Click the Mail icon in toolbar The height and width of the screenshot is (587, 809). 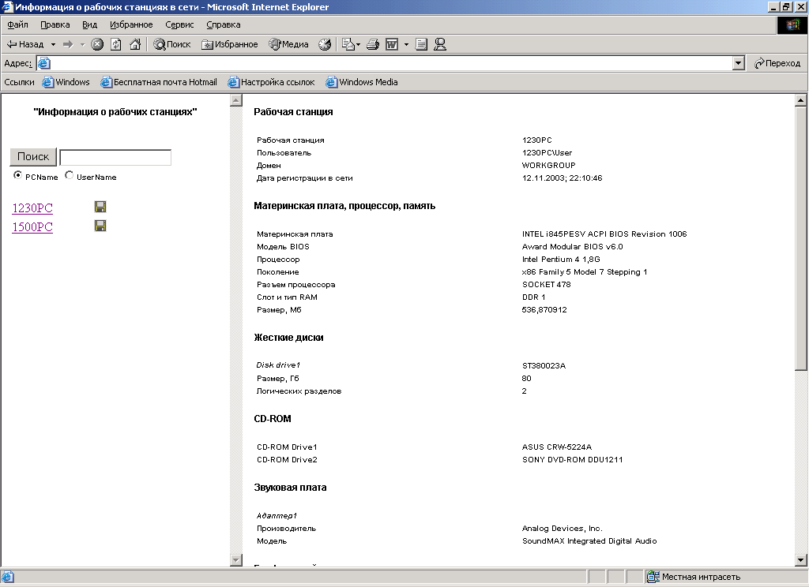[x=348, y=44]
